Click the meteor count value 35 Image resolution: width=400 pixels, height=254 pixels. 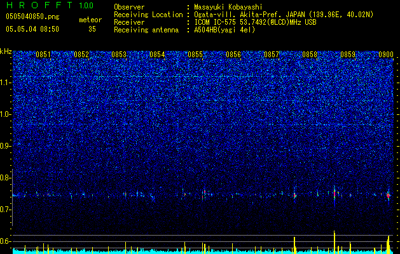click(x=92, y=29)
